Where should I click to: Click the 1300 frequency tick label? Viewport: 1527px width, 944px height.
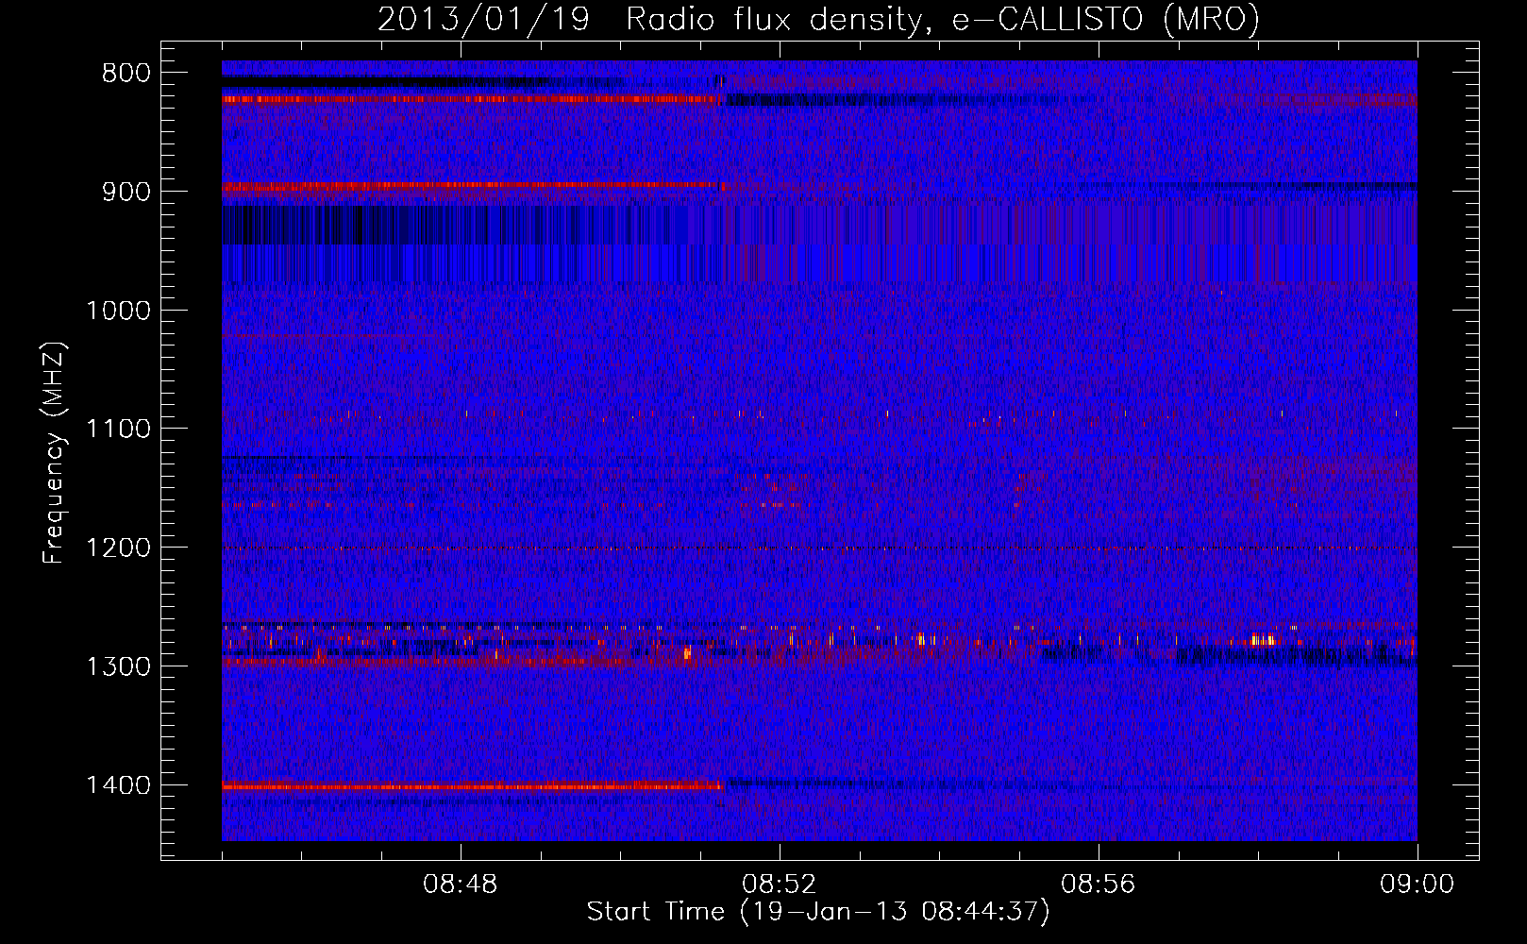click(x=118, y=667)
